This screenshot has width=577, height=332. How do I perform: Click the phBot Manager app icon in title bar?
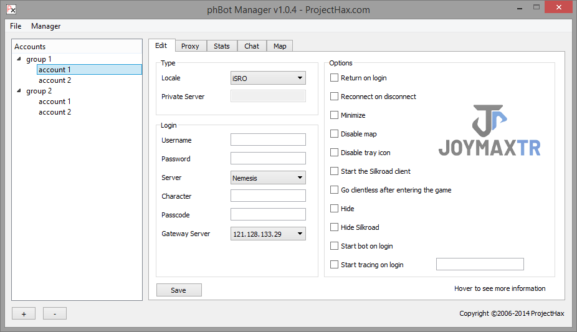pyautogui.click(x=11, y=9)
